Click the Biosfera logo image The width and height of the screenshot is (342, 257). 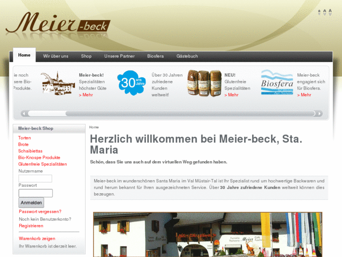(x=277, y=82)
